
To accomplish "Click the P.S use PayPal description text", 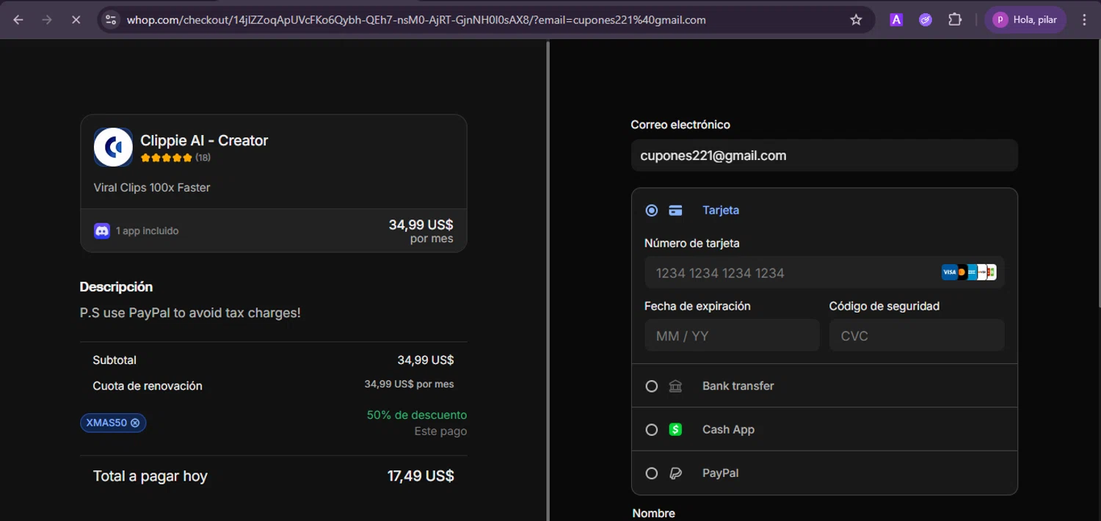I will point(190,313).
